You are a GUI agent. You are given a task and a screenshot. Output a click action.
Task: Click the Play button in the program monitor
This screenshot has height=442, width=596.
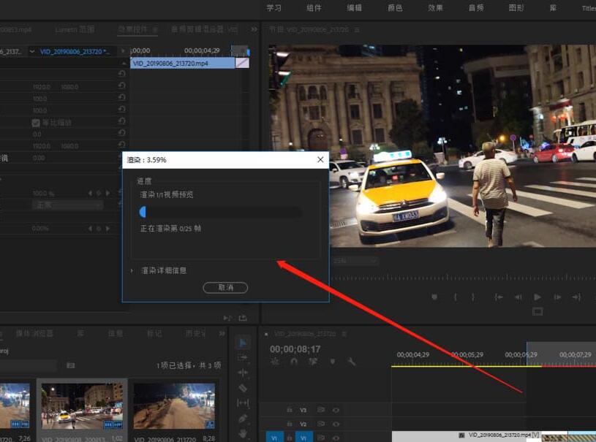click(537, 297)
